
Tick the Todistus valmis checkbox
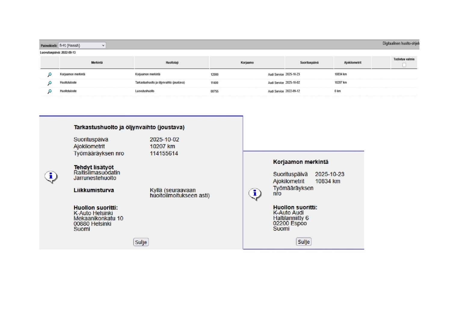click(x=404, y=65)
